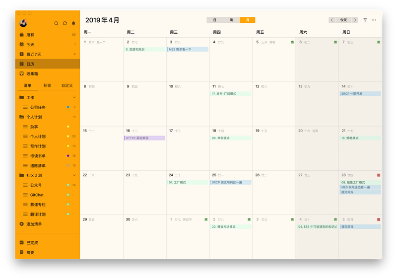This screenshot has width=397, height=279.
Task: Open the three-dot more options menu
Action: point(374,20)
